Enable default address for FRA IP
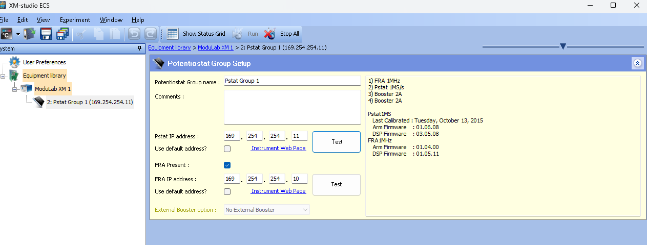The width and height of the screenshot is (647, 245). tap(227, 191)
